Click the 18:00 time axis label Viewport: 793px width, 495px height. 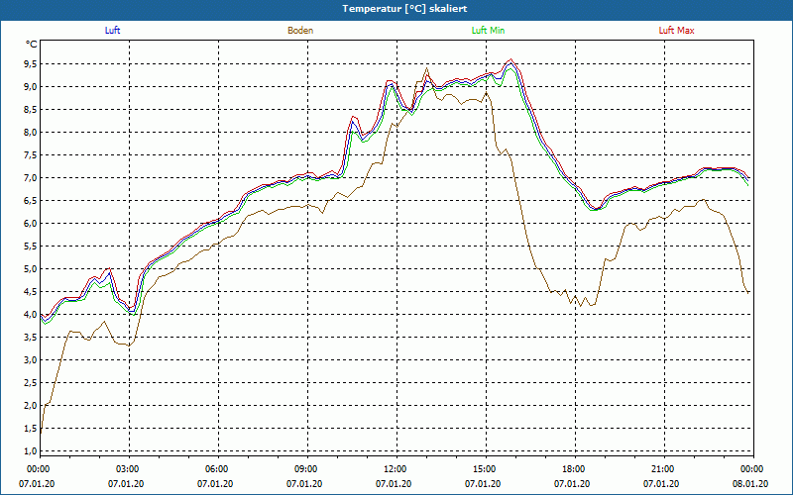coord(575,469)
